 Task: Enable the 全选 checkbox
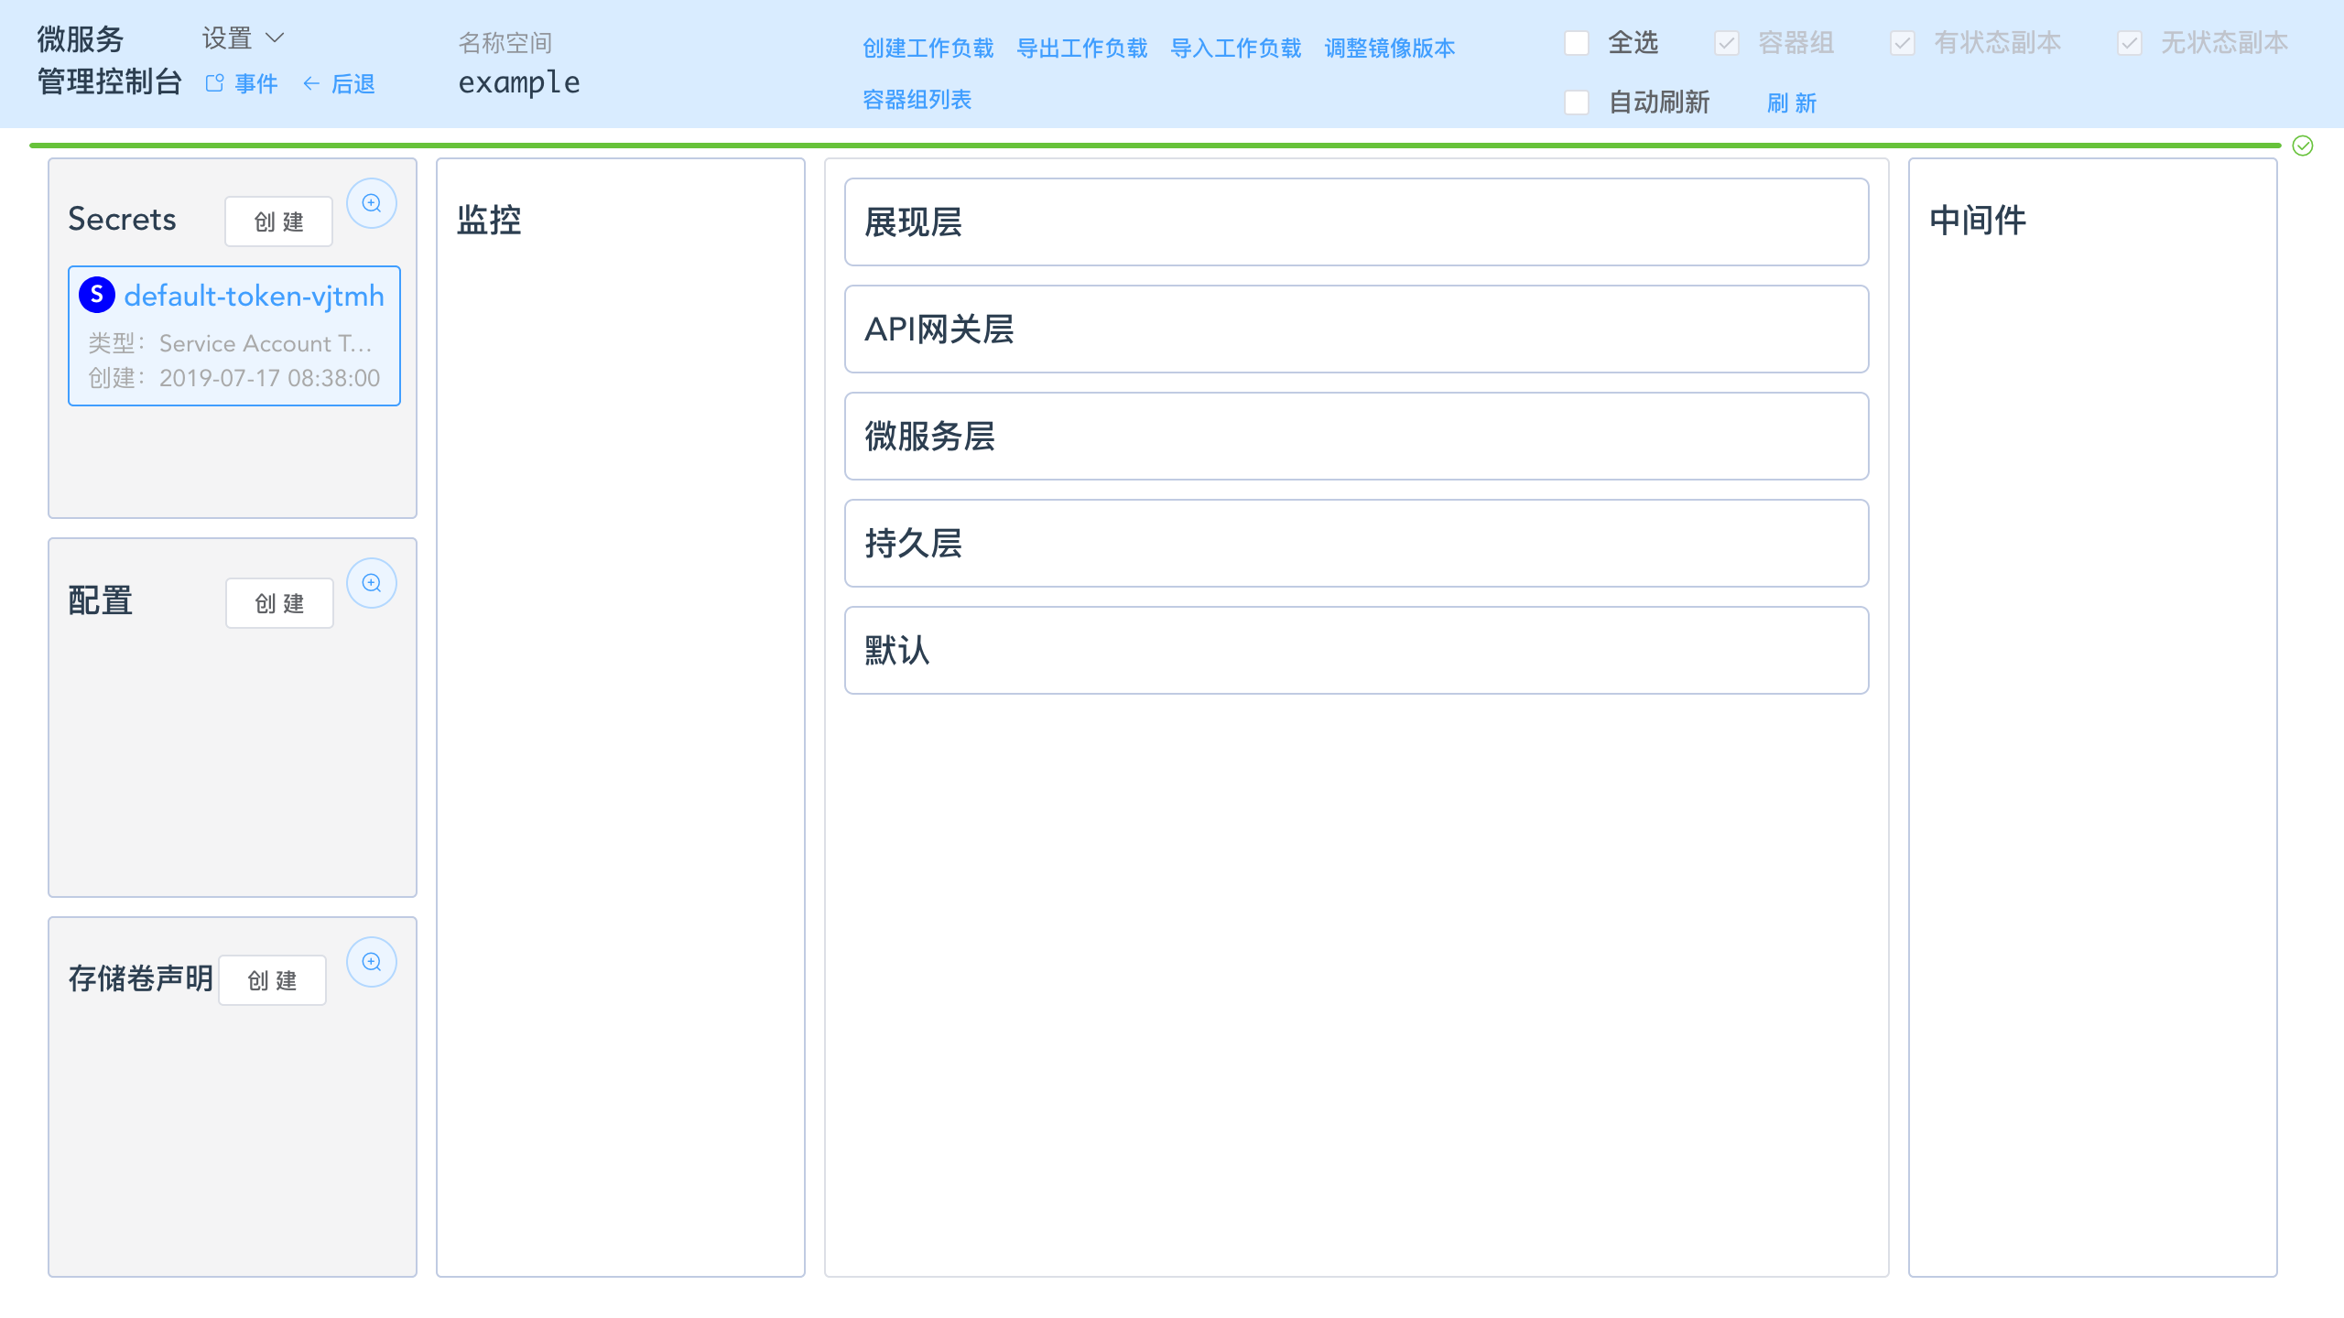(1576, 43)
